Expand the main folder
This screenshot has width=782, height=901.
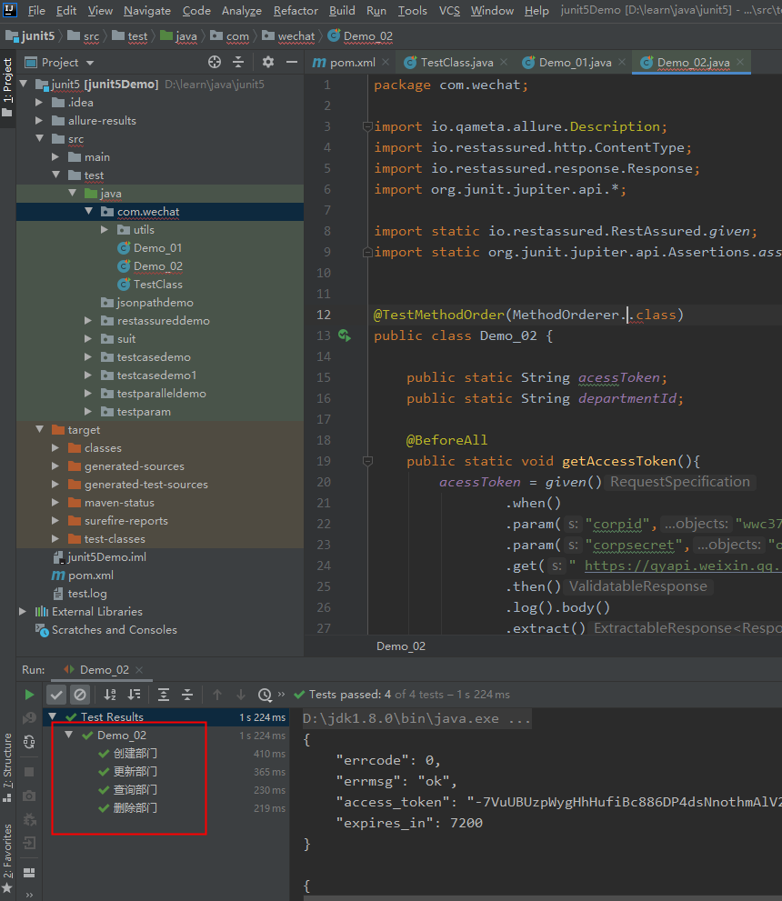(x=55, y=157)
